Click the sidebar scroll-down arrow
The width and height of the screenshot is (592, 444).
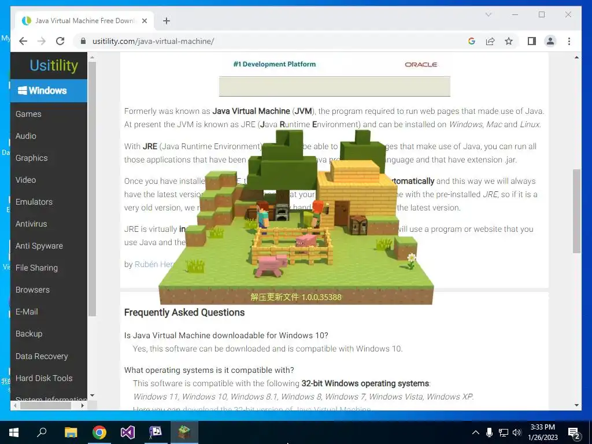(92, 395)
